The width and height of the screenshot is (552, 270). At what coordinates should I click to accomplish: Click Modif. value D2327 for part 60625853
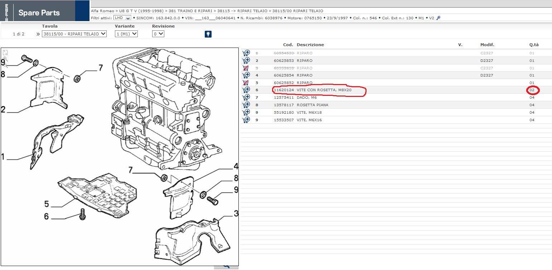point(486,60)
